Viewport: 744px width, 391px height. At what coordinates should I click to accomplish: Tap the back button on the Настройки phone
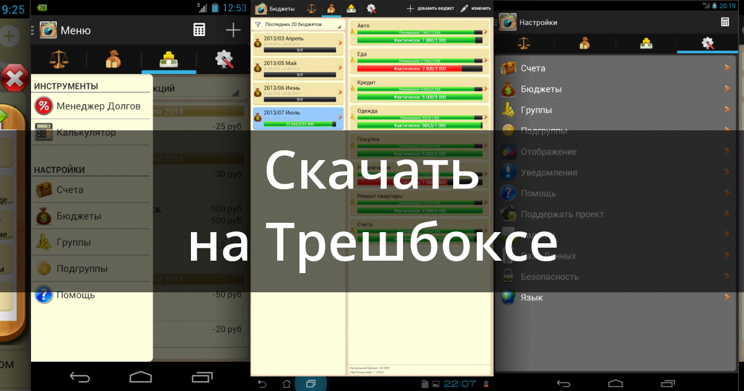coord(564,382)
